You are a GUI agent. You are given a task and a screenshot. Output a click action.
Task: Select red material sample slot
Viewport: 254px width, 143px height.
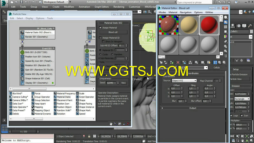(x=209, y=25)
